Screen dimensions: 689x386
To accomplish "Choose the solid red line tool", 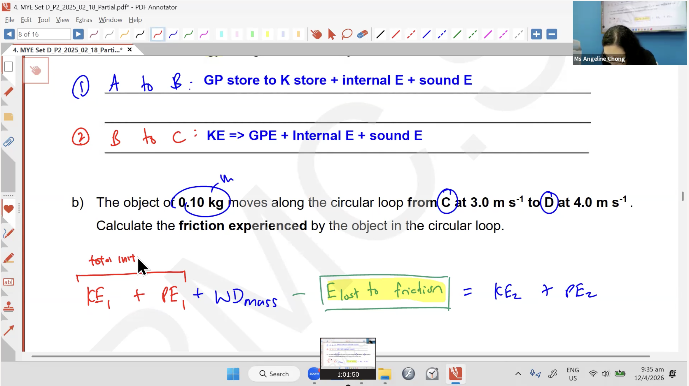I will point(396,34).
